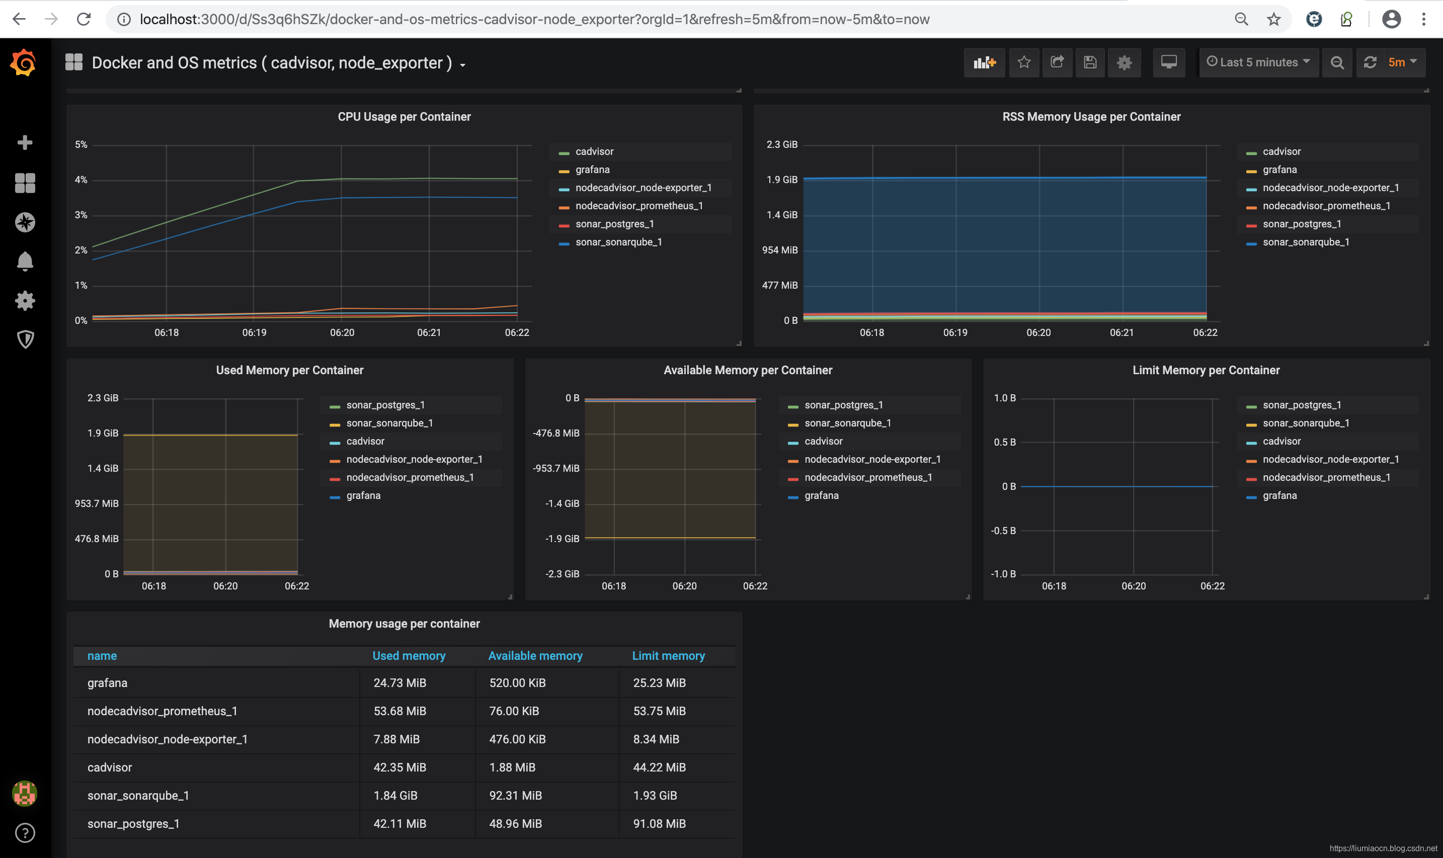This screenshot has height=858, width=1443.
Task: Open Used Memory per Container panel menu
Action: point(290,371)
